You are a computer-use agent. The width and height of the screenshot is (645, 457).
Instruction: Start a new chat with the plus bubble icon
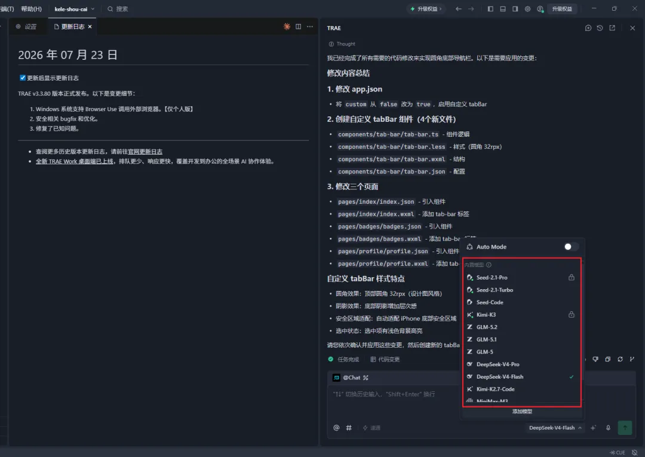588,28
